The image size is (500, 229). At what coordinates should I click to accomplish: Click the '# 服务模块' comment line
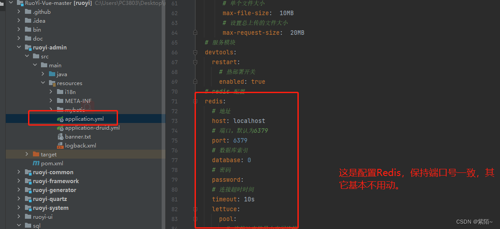click(x=220, y=42)
